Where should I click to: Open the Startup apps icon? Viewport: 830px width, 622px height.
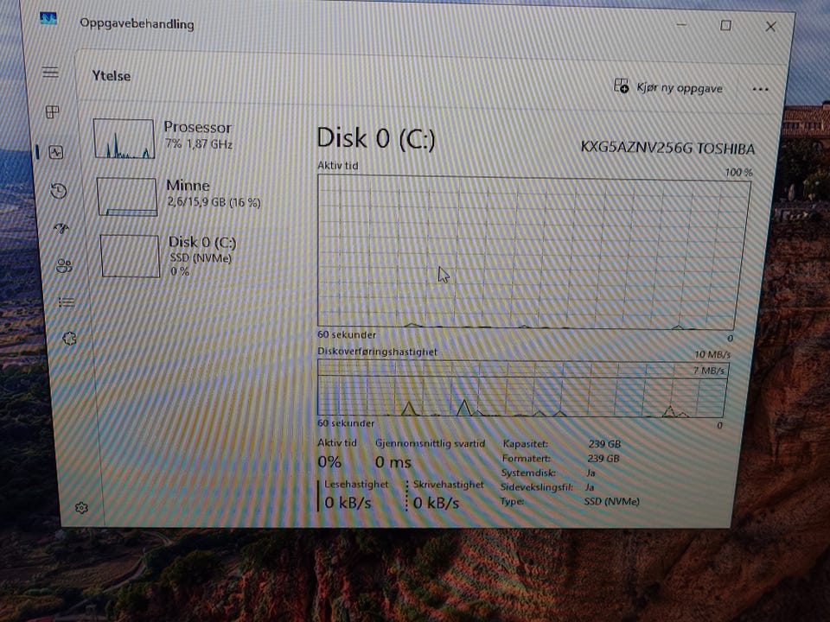[x=61, y=228]
